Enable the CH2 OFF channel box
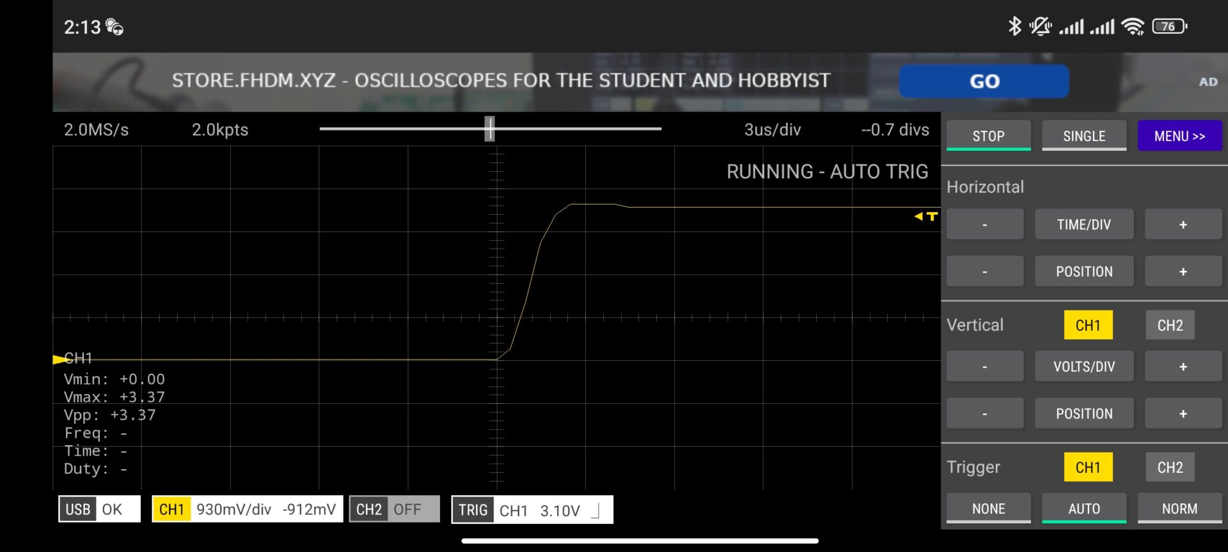The image size is (1228, 552). [394, 510]
